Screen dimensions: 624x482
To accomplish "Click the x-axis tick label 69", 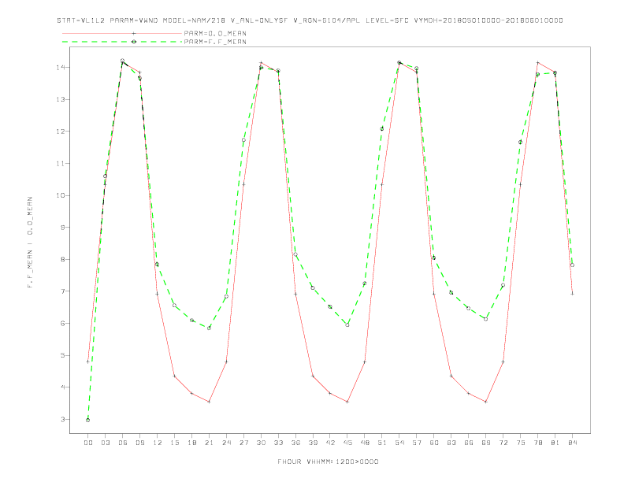I will click(x=486, y=443).
